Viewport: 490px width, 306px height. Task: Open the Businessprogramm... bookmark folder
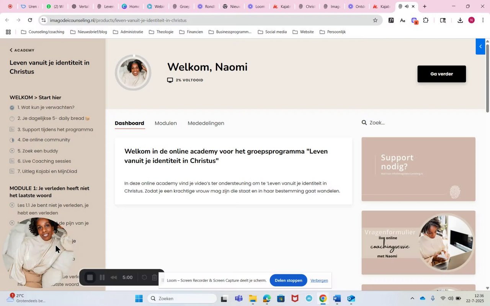(x=230, y=32)
